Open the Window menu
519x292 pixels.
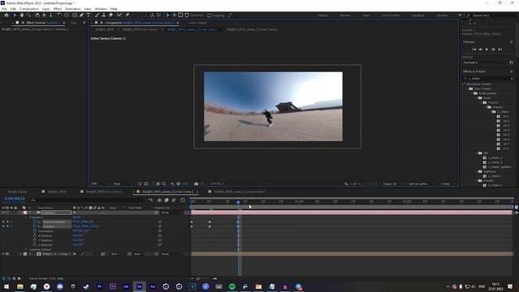pos(101,9)
